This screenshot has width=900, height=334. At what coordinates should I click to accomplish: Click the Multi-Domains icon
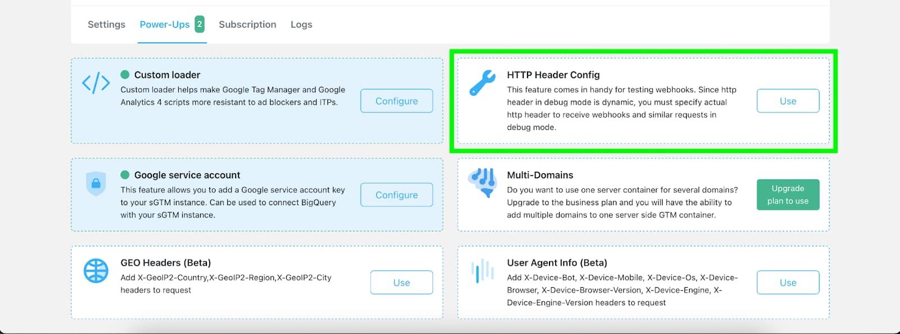[482, 183]
